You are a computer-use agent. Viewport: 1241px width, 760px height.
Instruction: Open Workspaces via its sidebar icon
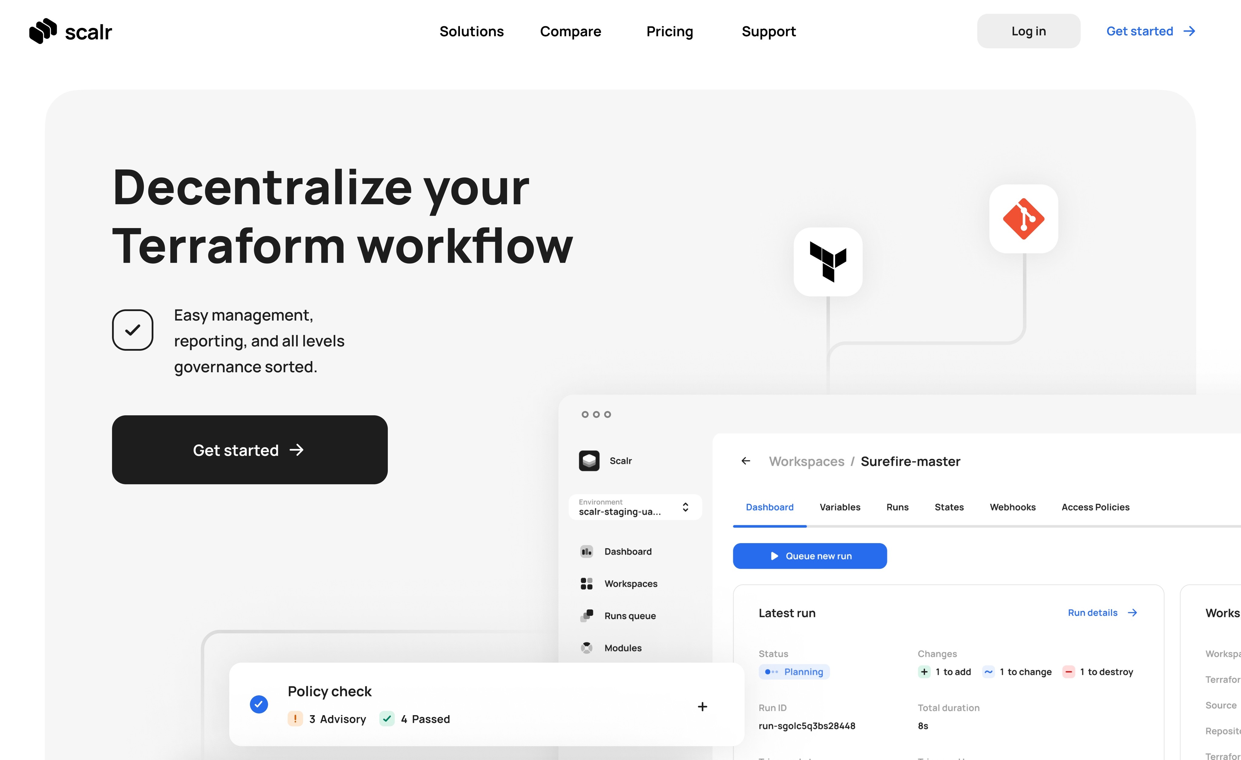586,583
